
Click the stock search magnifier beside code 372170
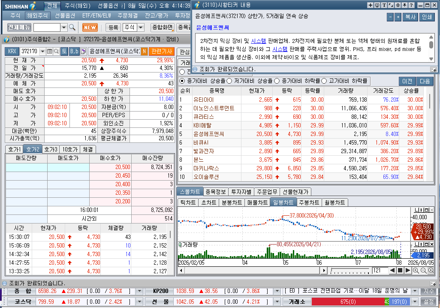coord(56,51)
